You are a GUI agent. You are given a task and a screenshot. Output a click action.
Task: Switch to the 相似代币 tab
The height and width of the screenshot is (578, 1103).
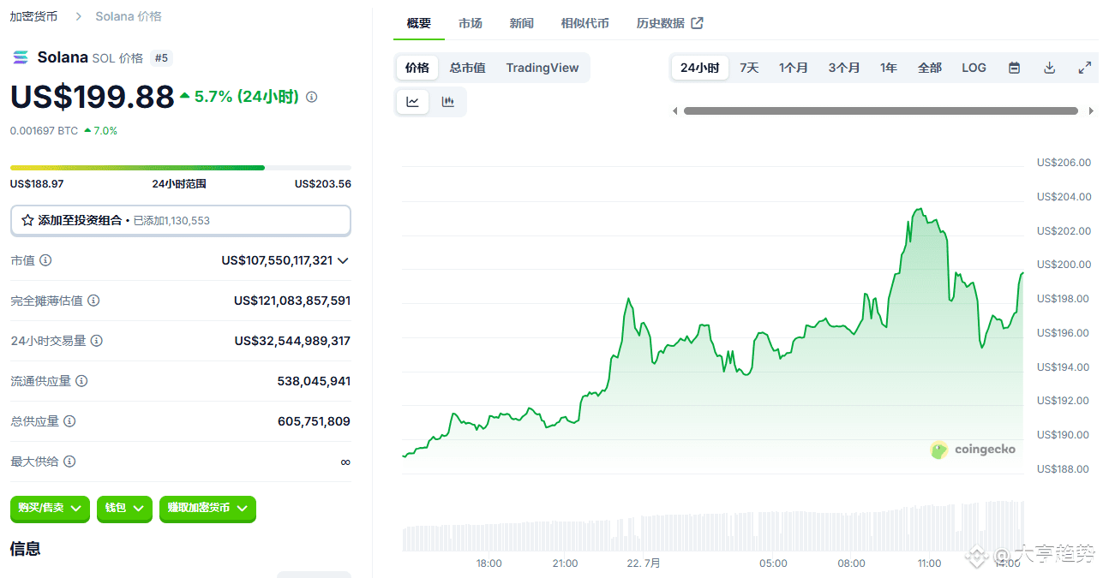tap(585, 23)
